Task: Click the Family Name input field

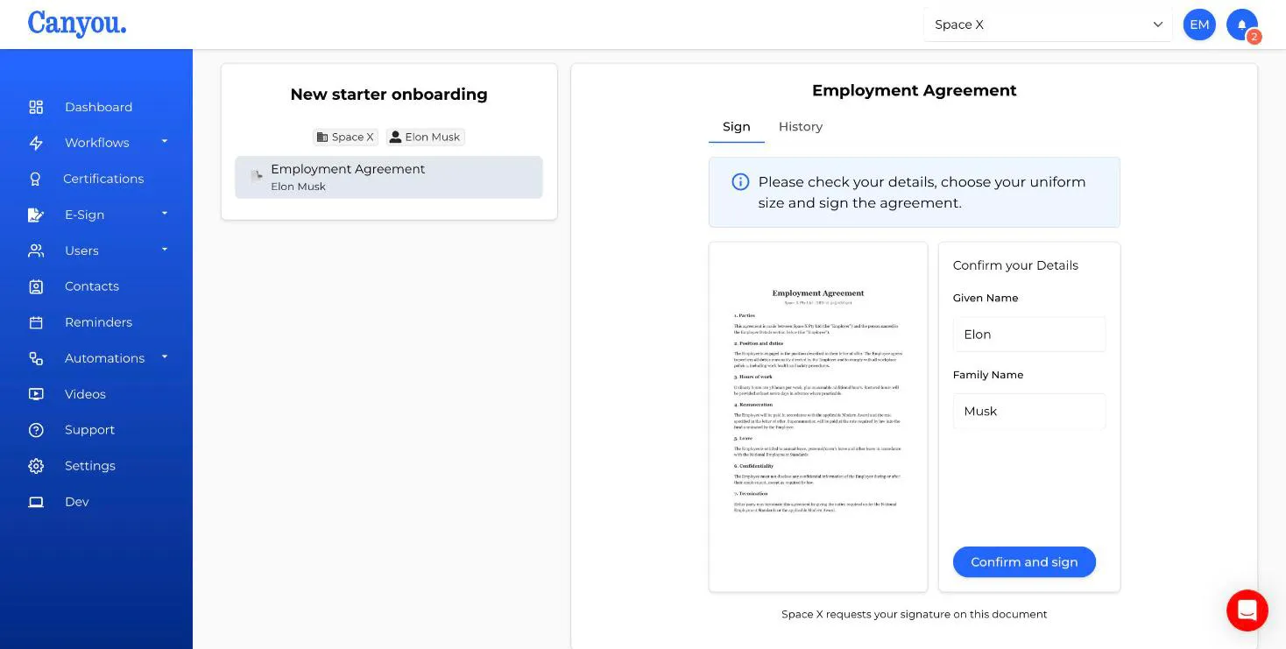Action: (1029, 412)
